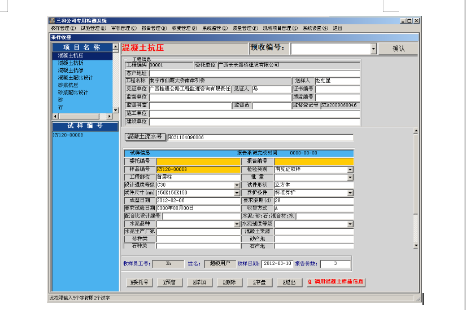
Task: Click the 施工单位 input field
Action: pyautogui.click(x=254, y=113)
